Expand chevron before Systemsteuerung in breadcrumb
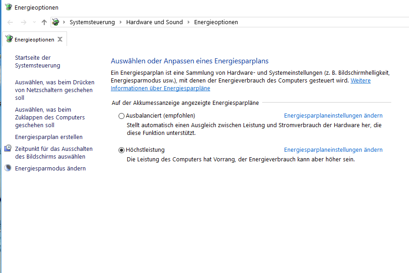Viewport: 409px width, 273px height. 64,22
